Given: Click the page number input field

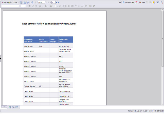Looking at the screenshot, I should [53, 2].
